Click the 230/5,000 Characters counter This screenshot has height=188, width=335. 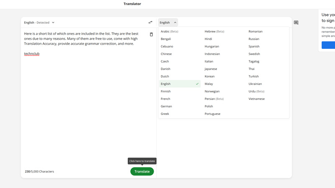39,171
